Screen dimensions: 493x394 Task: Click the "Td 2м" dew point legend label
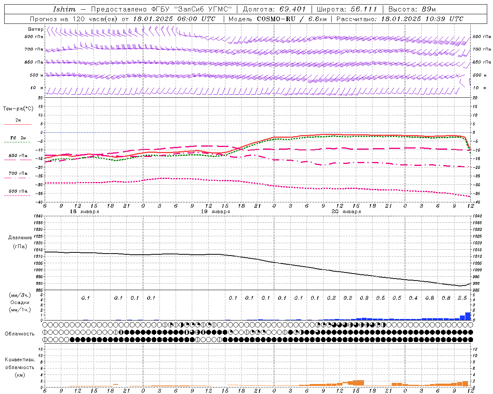(x=18, y=138)
